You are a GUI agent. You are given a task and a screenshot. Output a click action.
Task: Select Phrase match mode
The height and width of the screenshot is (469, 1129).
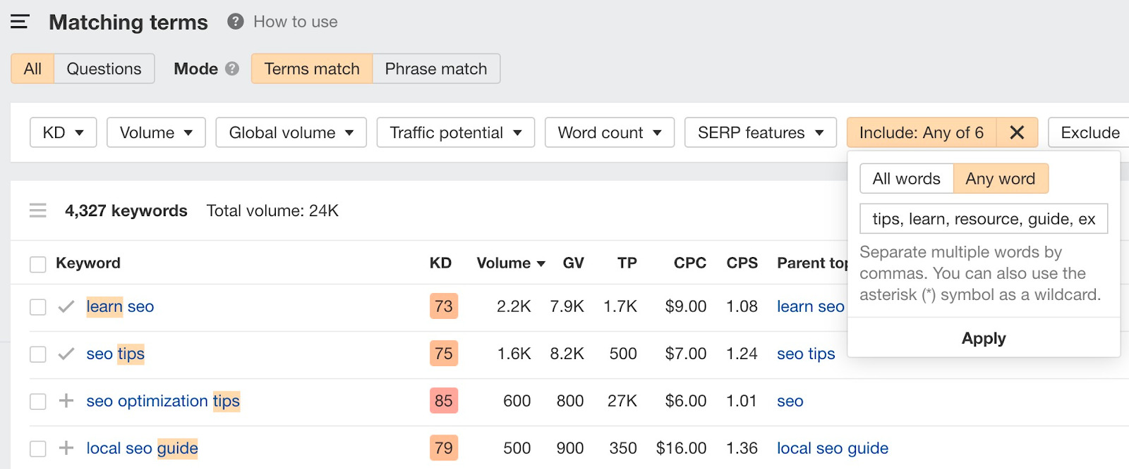coord(435,69)
